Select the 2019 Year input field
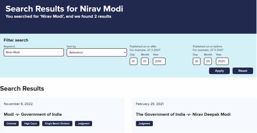 click(159, 61)
